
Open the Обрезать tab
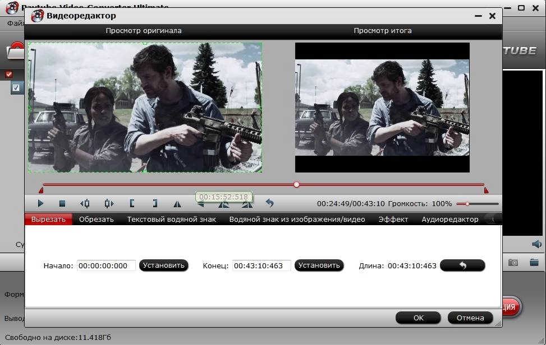(96, 219)
